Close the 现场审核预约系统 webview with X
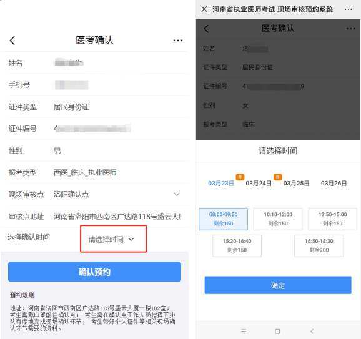361x339 pixels. pyautogui.click(x=204, y=9)
